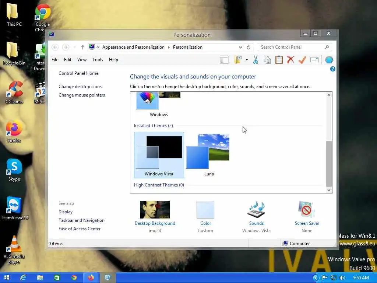The height and width of the screenshot is (283, 377).
Task: Open Internet Explorer from taskbar
Action: pyautogui.click(x=23, y=277)
